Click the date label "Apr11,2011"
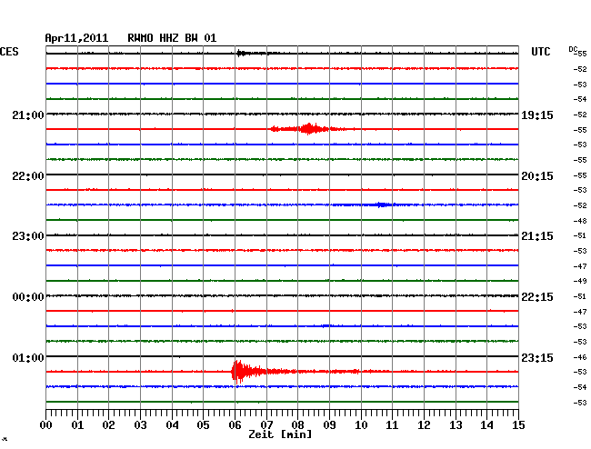Screen dimensions: 591x449 76,38
